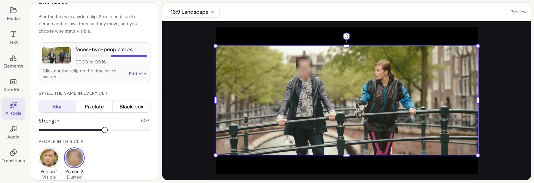534x183 pixels.
Task: Open the Audio music note panel
Action: point(13,132)
